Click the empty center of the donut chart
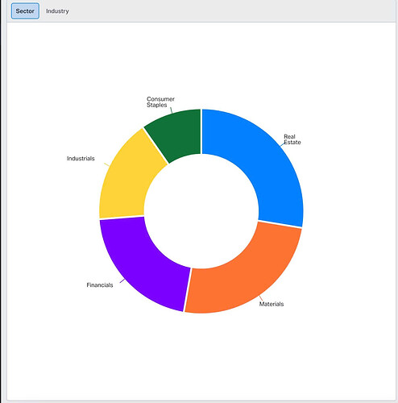 [201, 211]
